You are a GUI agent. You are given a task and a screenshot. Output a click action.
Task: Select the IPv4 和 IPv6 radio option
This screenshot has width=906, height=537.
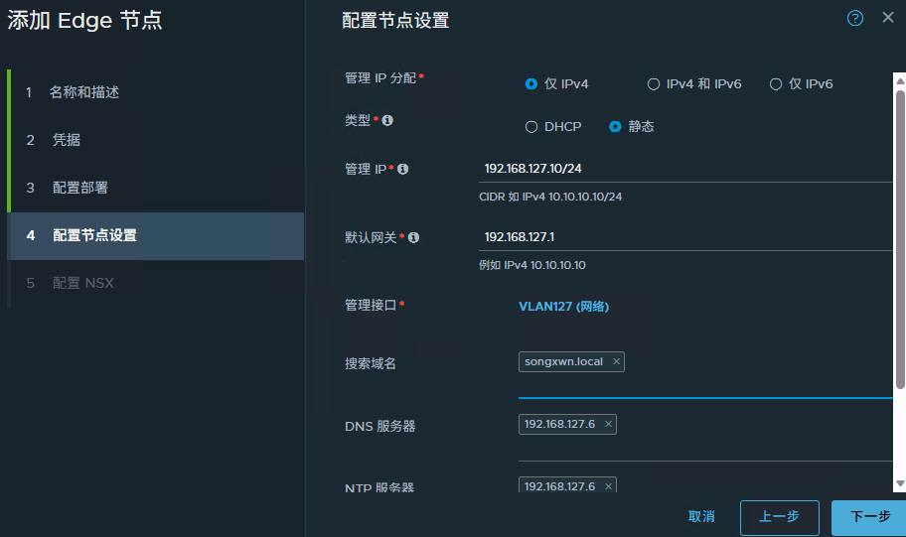tap(654, 84)
